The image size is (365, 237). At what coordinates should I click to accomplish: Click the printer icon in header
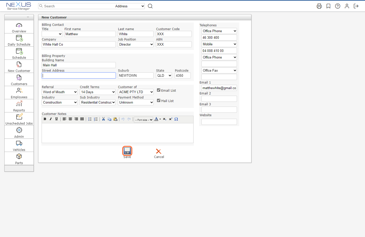[319, 6]
